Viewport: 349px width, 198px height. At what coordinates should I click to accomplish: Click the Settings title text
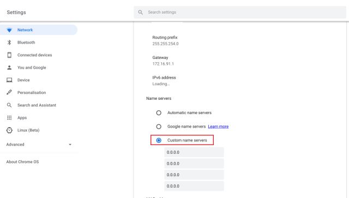point(16,13)
